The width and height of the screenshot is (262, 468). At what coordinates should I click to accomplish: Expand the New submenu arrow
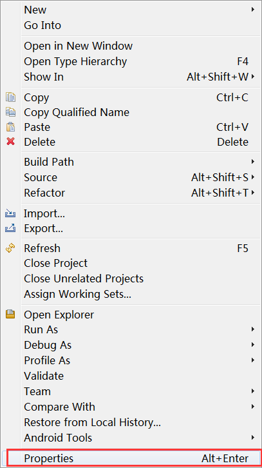tap(252, 10)
